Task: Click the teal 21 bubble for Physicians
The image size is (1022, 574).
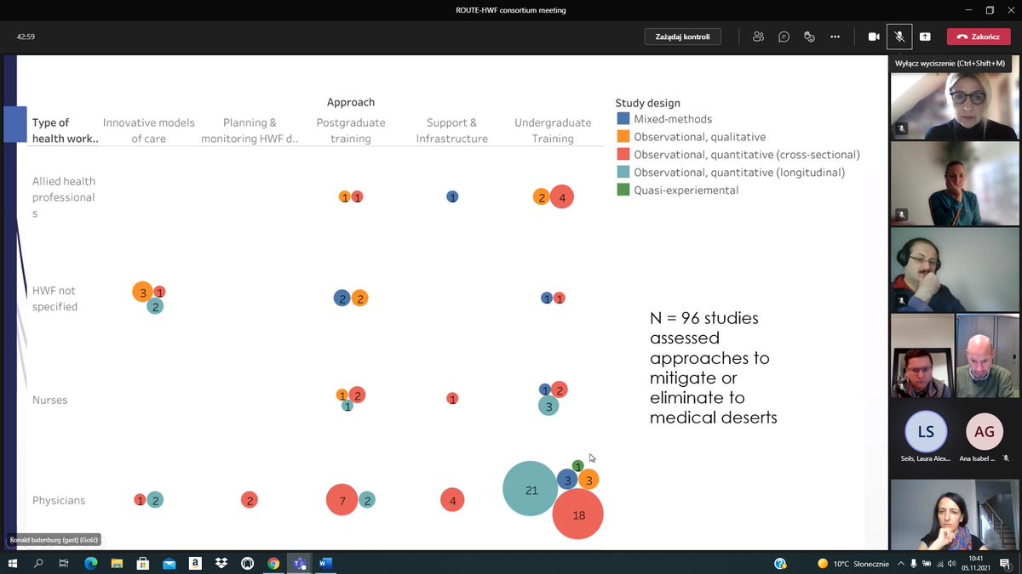Action: pos(530,489)
